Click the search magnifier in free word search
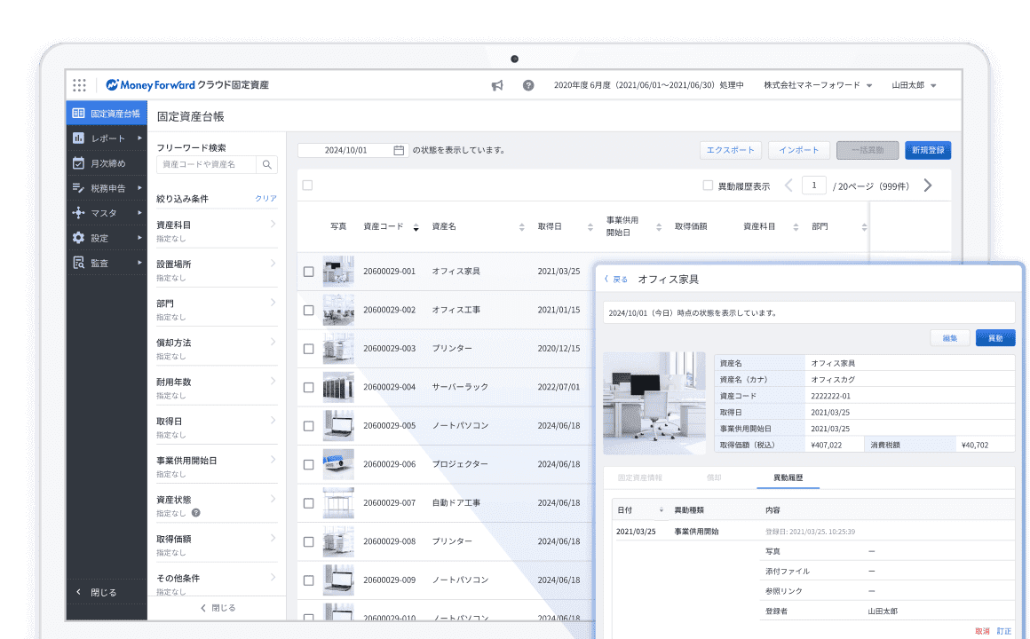This screenshot has width=1030, height=639. 266,165
